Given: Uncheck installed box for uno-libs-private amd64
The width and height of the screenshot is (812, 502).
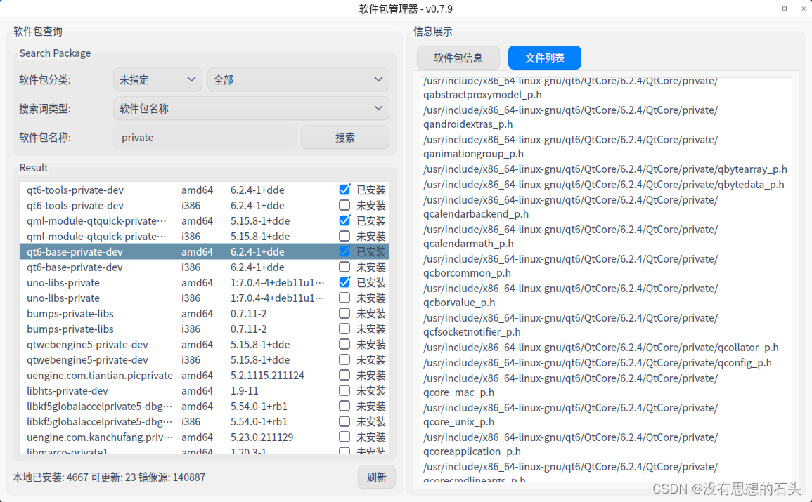Looking at the screenshot, I should point(344,282).
